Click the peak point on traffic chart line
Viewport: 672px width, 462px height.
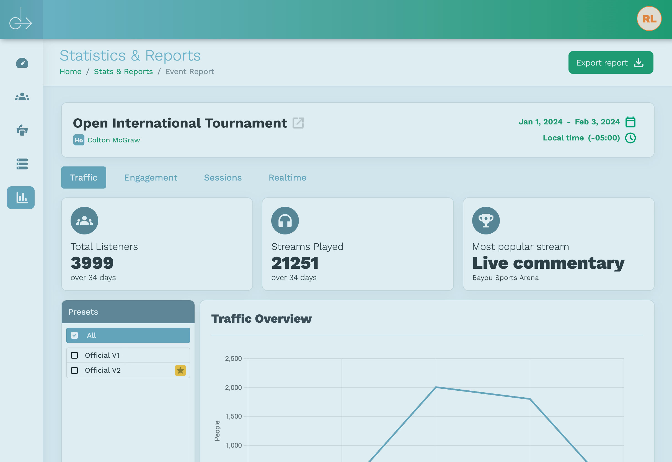point(436,387)
